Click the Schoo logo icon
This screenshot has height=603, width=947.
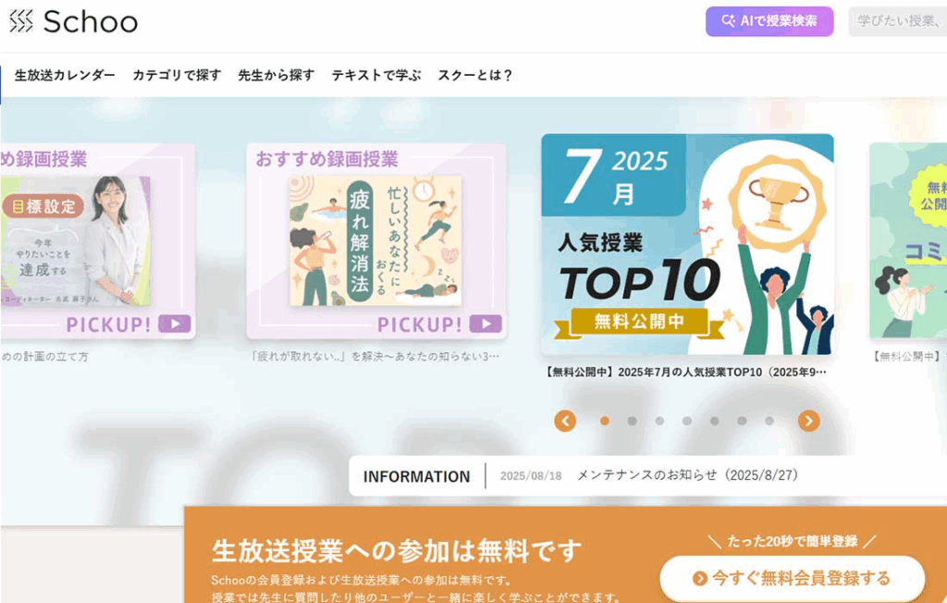[x=21, y=21]
